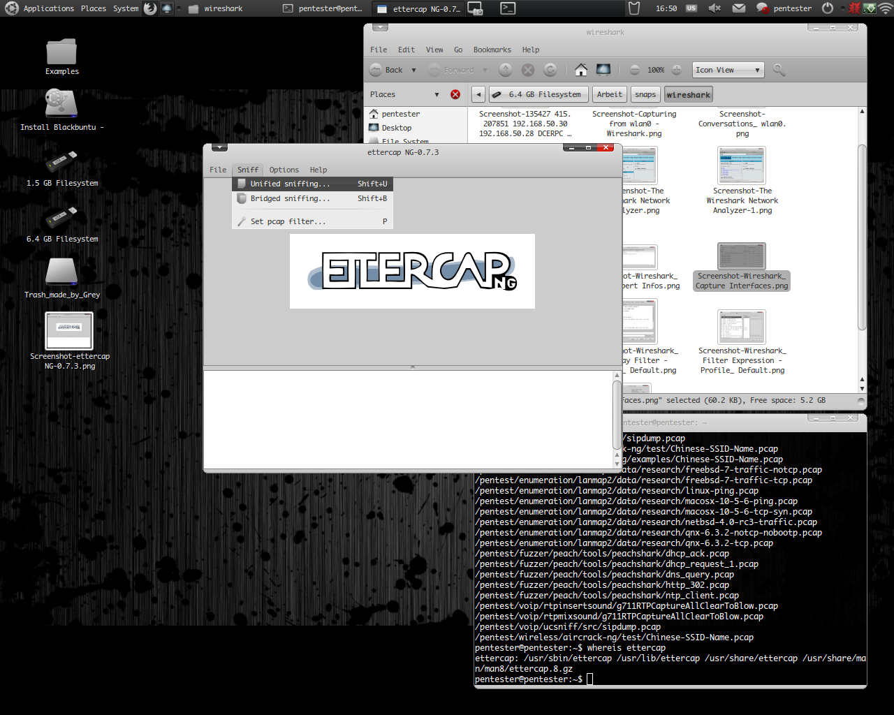
Task: Click the power button icon in panel
Action: 828,8
